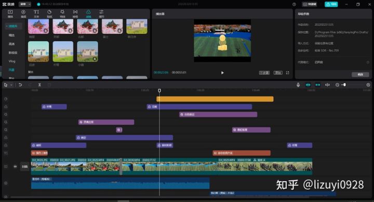
Task: Click the modify button in the draft parameters panel
Action: click(x=360, y=75)
